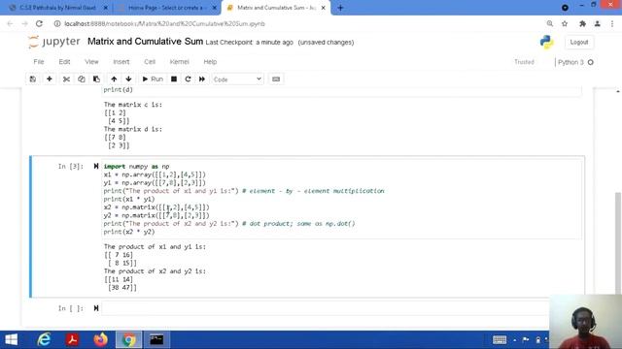Click into the empty input cell

click(326, 308)
